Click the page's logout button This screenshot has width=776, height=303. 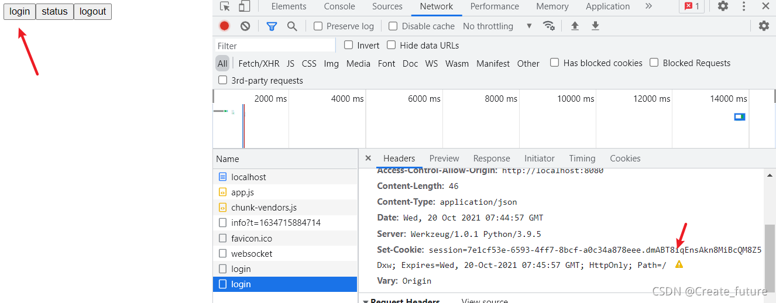pos(92,11)
